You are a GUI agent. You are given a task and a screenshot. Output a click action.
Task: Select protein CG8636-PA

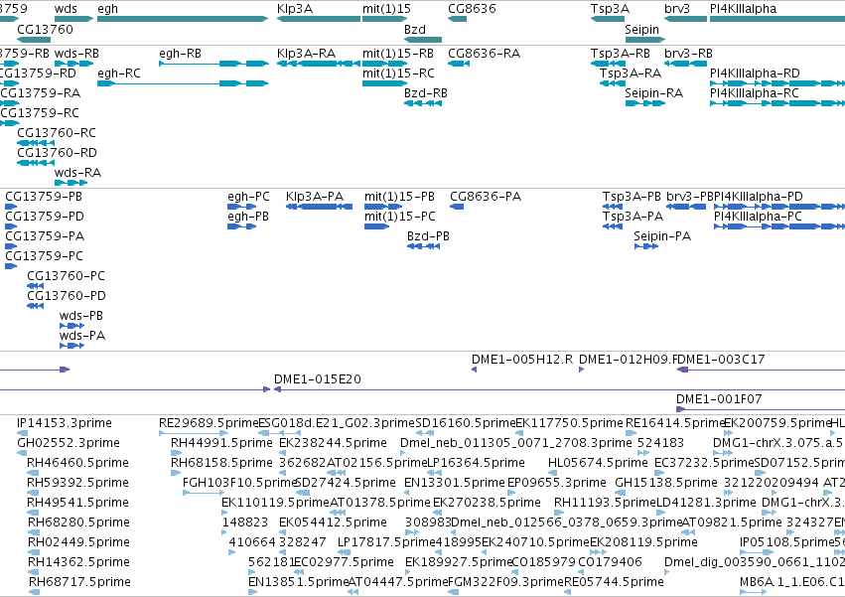coord(486,197)
